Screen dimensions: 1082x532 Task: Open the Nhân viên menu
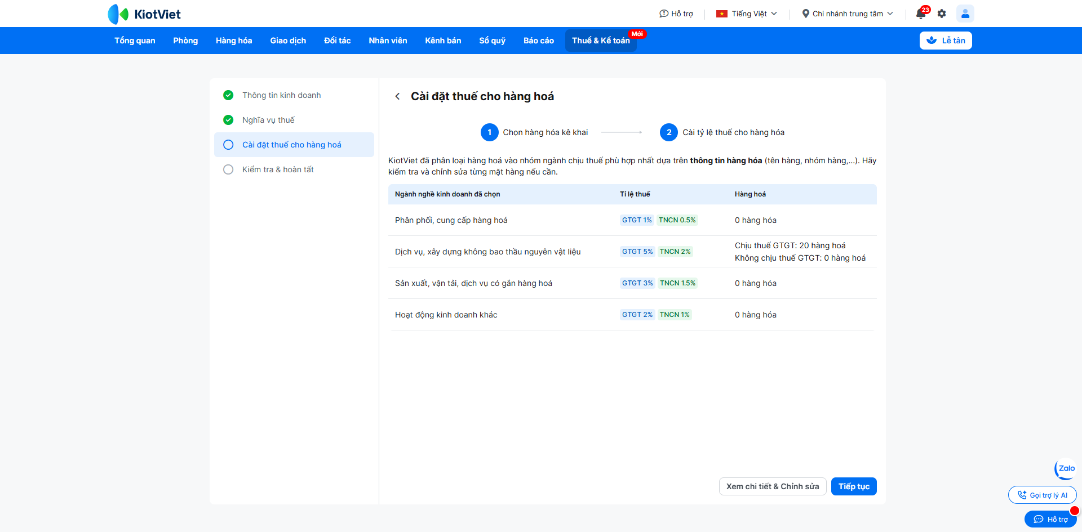[388, 41]
